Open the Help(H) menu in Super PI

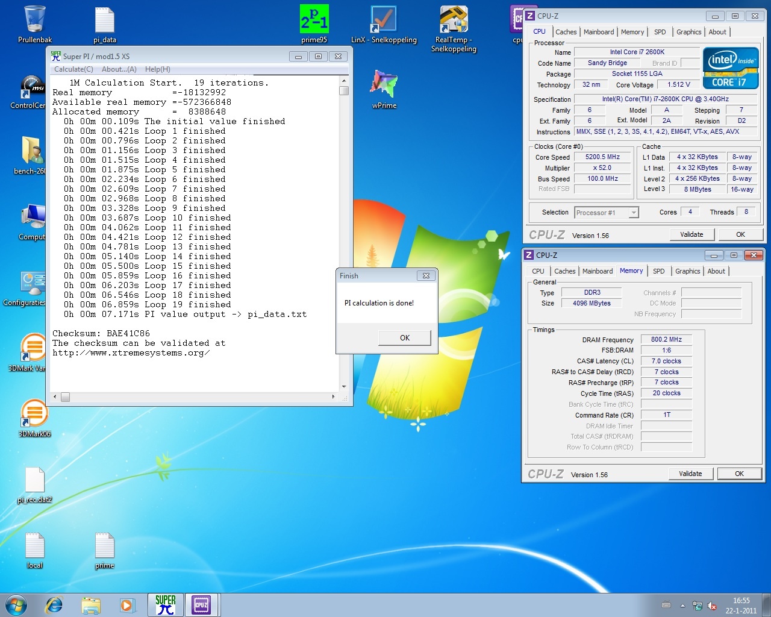point(158,69)
